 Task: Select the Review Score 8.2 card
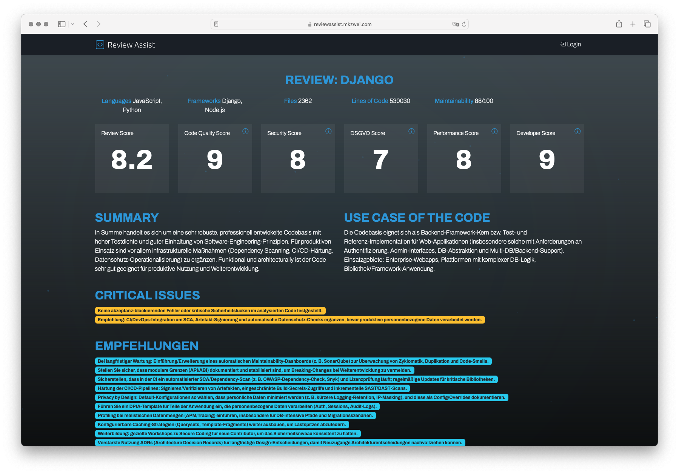pyautogui.click(x=132, y=158)
